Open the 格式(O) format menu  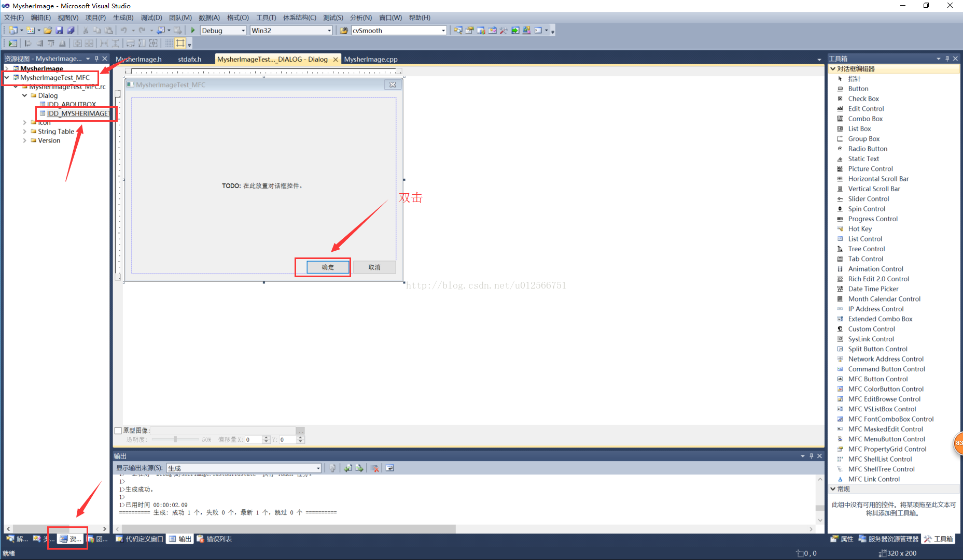[x=238, y=18]
